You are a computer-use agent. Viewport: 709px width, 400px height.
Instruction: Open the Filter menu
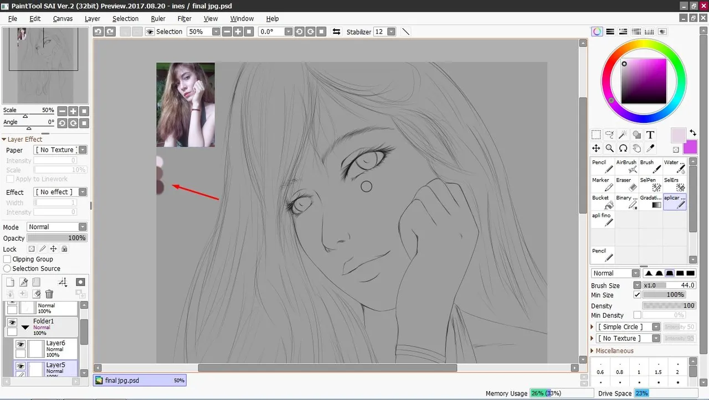click(x=184, y=18)
